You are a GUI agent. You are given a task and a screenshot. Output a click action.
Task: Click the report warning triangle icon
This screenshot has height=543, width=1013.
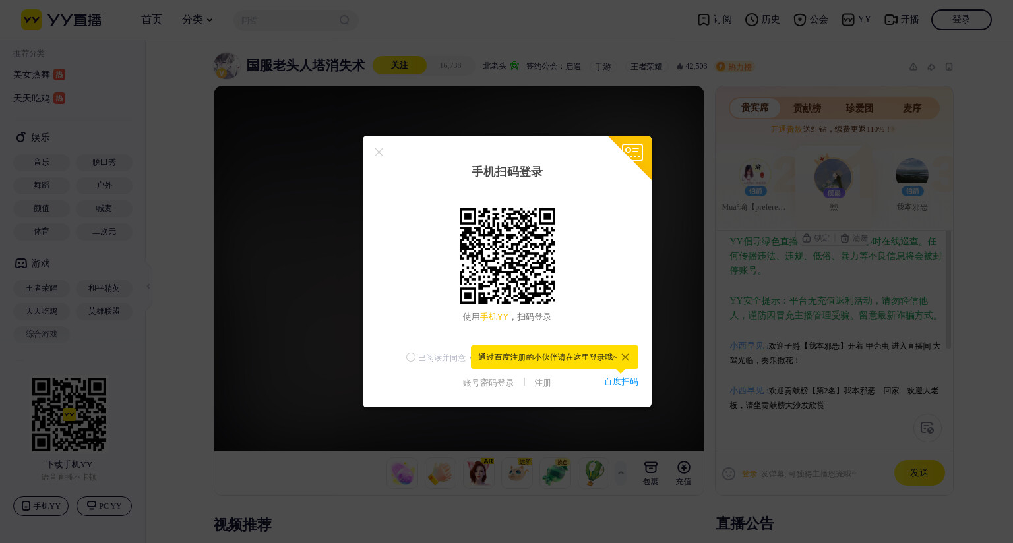tap(913, 67)
